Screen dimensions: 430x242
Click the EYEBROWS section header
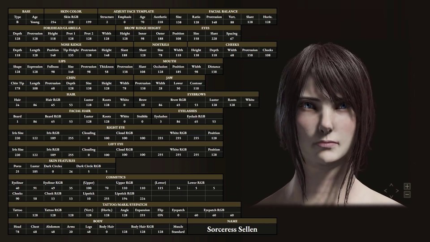(x=196, y=94)
